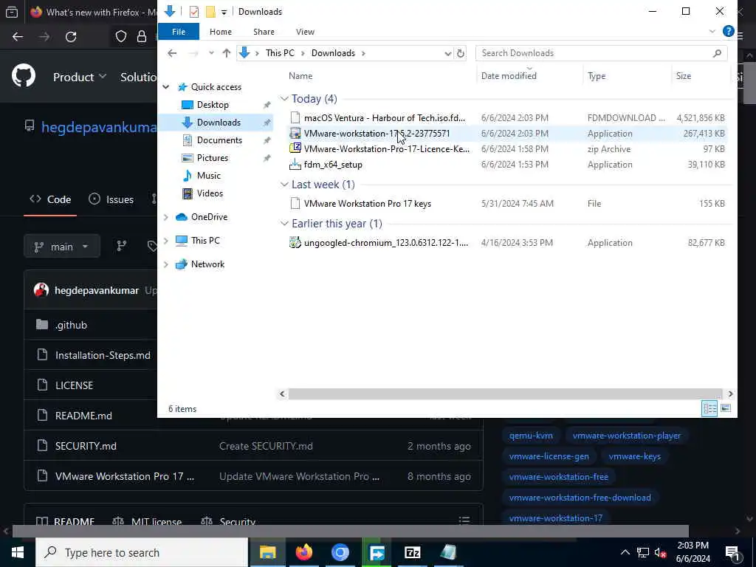The height and width of the screenshot is (567, 756).
Task: Open the vmware-license-gen topic tag
Action: (549, 456)
